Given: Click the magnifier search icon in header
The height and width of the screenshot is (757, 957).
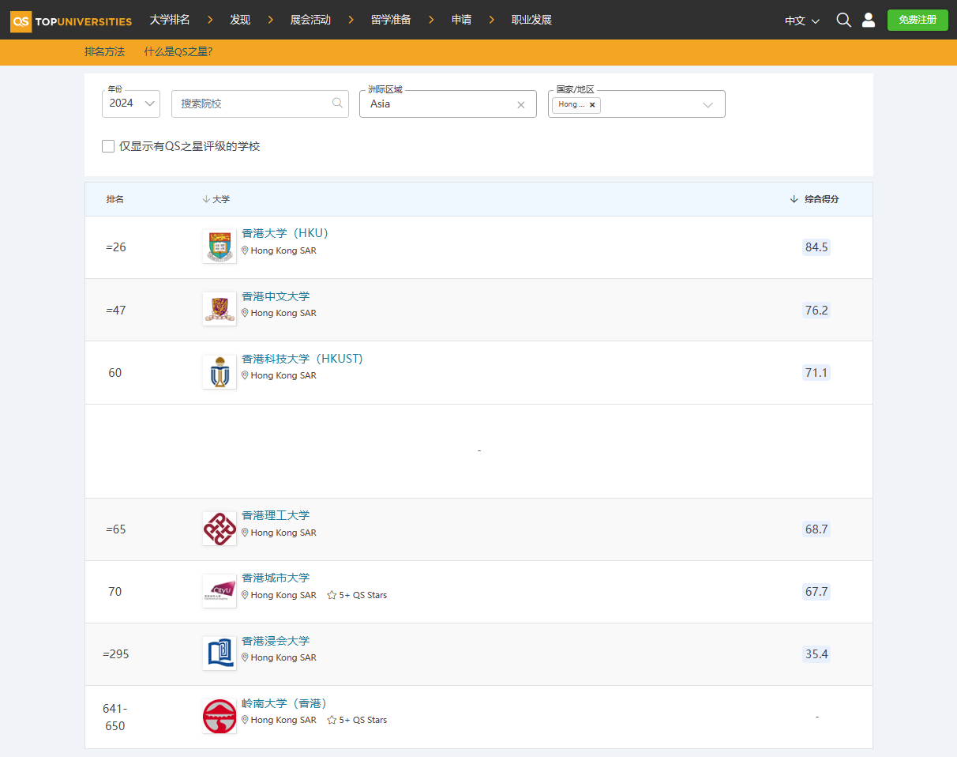Looking at the screenshot, I should 843,20.
